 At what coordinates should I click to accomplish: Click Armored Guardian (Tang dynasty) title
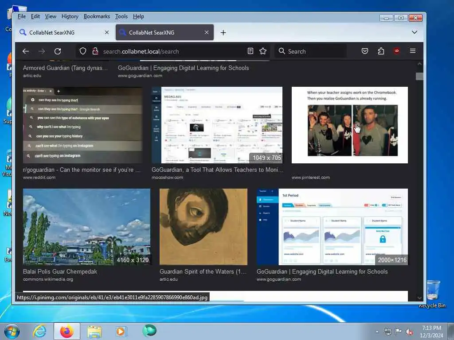click(x=65, y=68)
